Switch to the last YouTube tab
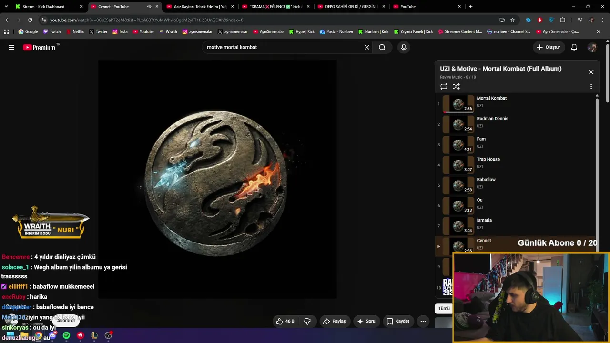Image resolution: width=610 pixels, height=343 pixels. point(427,7)
